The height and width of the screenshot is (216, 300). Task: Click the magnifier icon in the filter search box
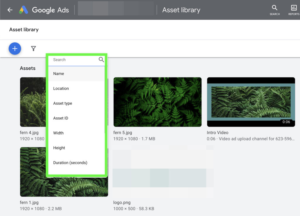101,60
